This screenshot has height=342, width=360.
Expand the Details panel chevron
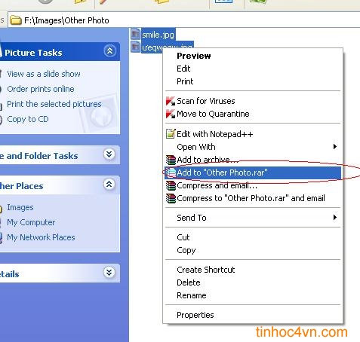tap(109, 272)
